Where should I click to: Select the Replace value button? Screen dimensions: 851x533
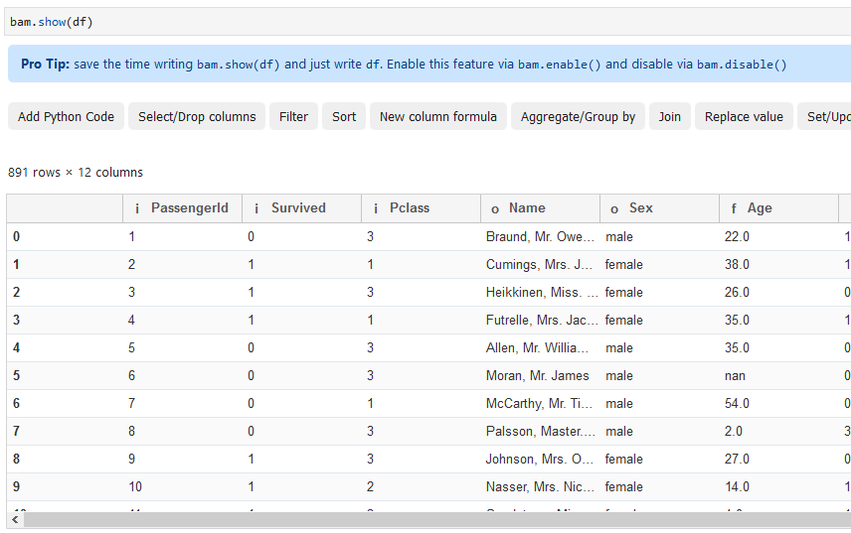click(744, 116)
